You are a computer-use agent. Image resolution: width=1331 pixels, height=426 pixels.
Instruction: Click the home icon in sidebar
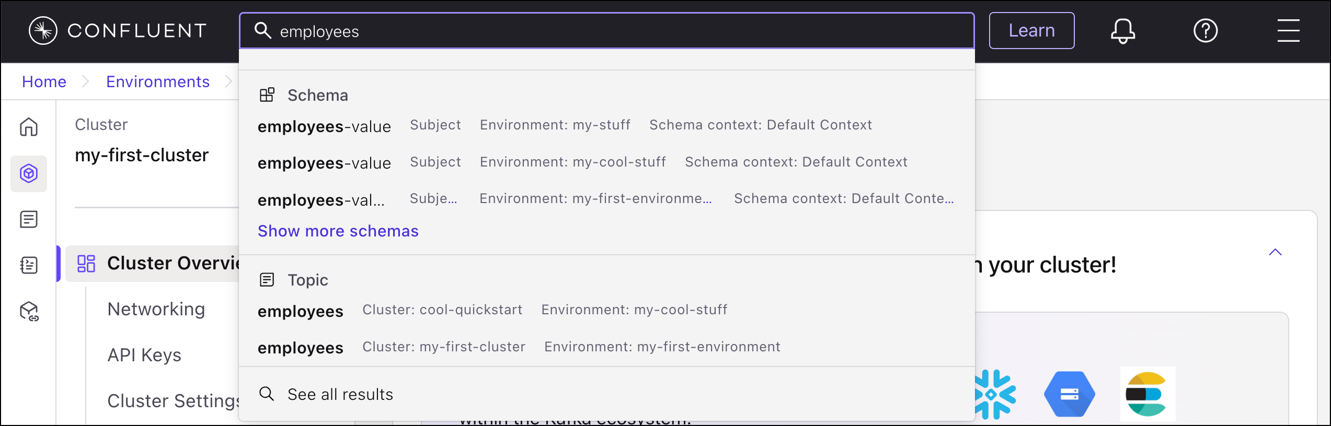[x=29, y=127]
